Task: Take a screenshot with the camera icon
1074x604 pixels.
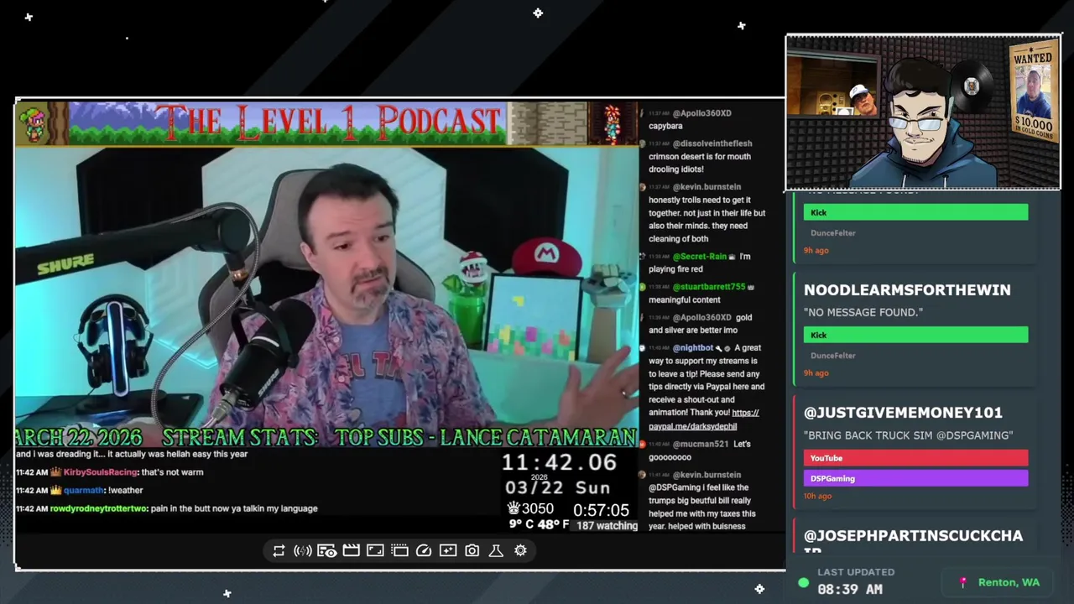Action: pos(472,550)
